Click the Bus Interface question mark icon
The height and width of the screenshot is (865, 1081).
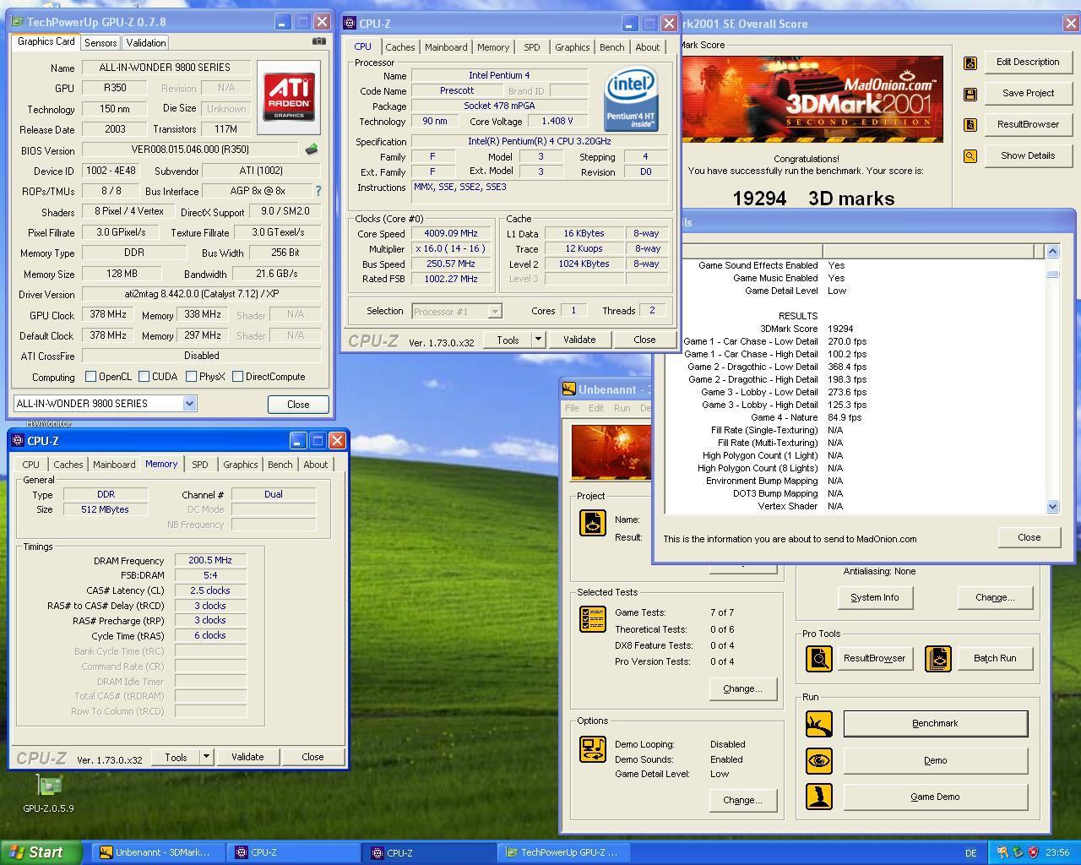(x=318, y=192)
